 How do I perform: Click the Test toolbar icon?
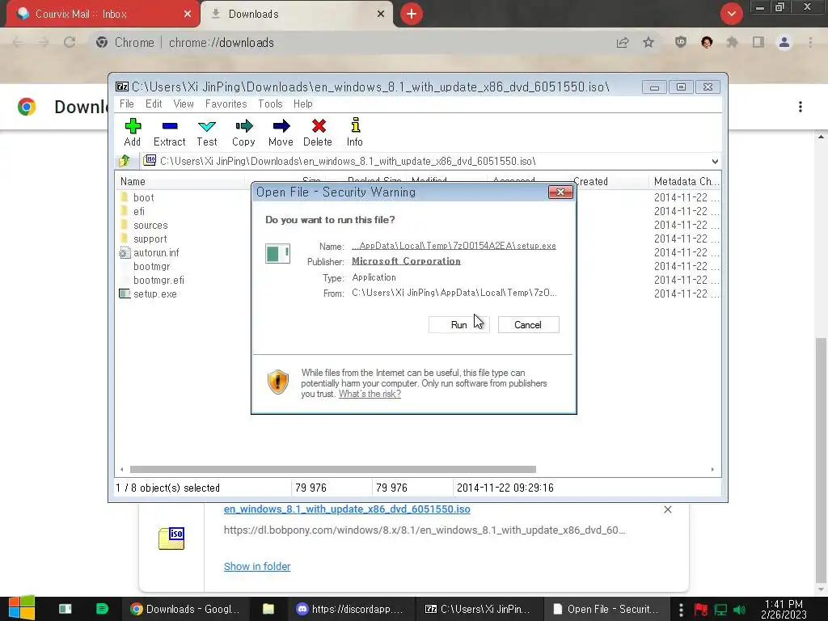[206, 132]
